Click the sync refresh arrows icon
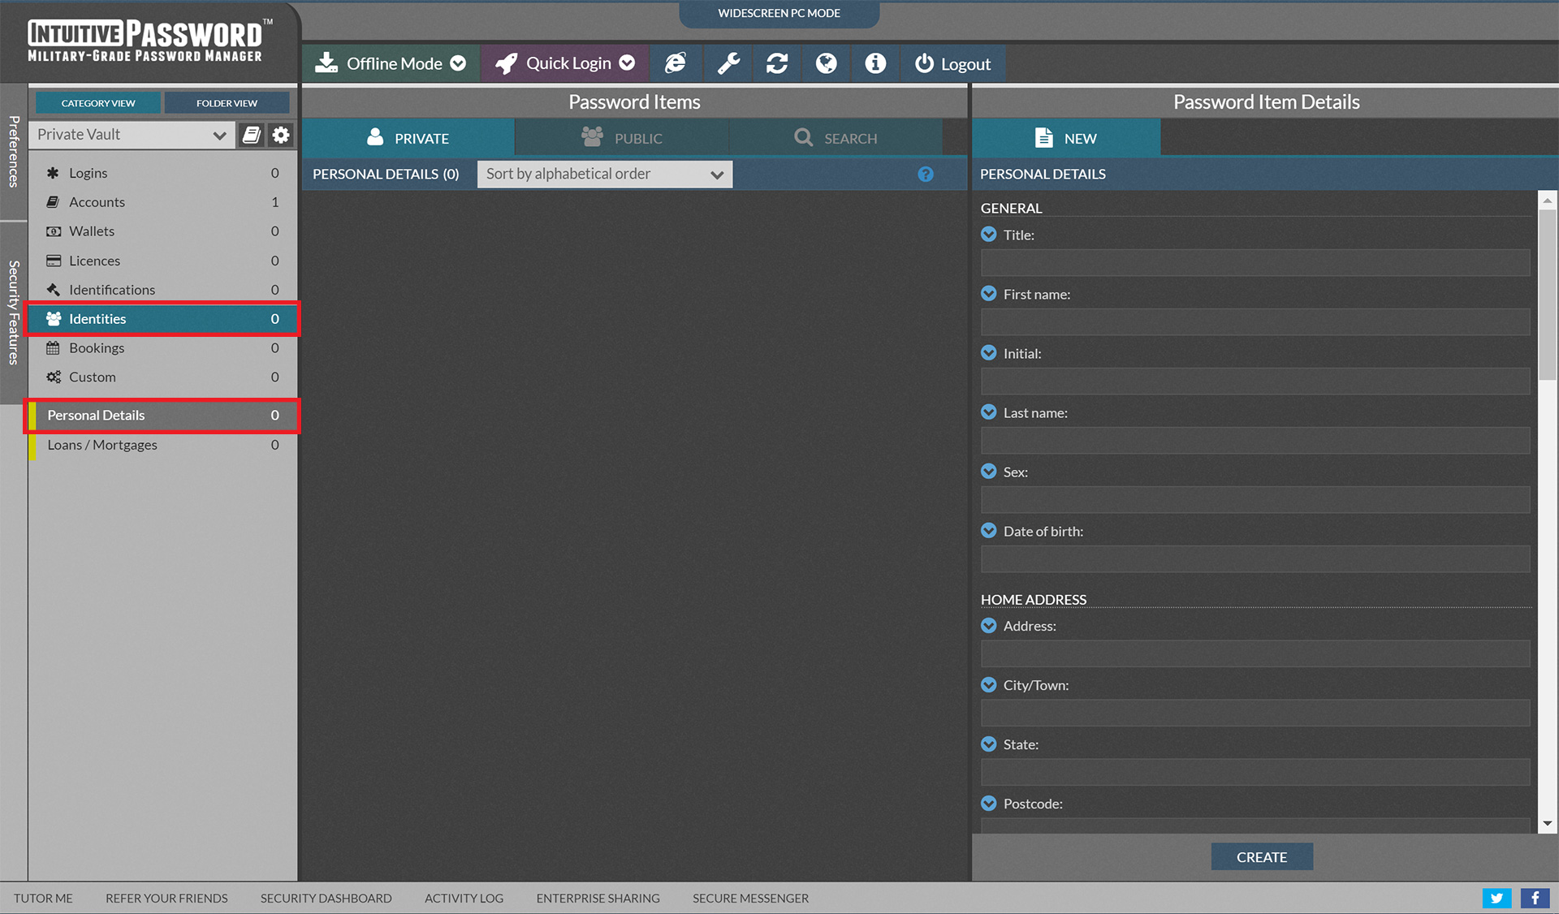The width and height of the screenshot is (1559, 914). coord(777,63)
